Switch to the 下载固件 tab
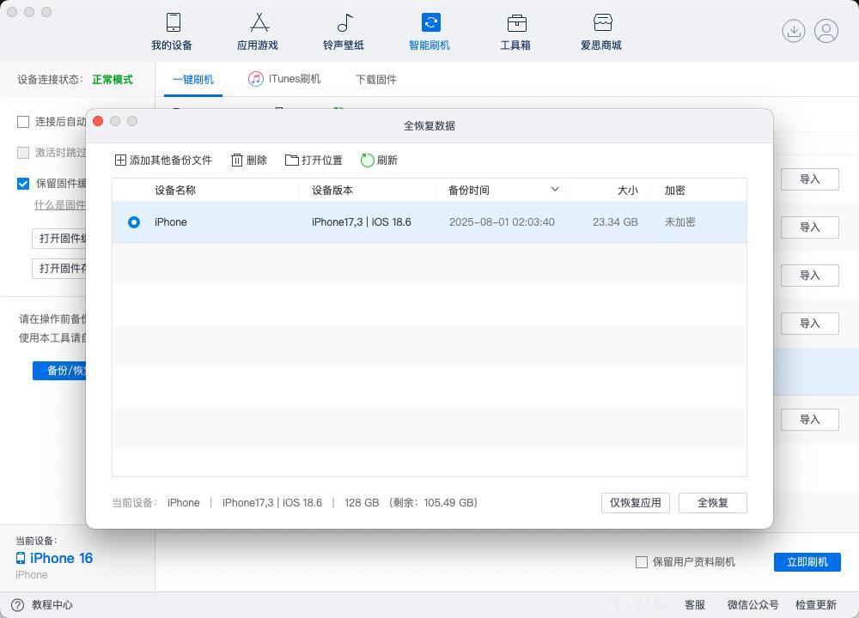 (x=376, y=79)
